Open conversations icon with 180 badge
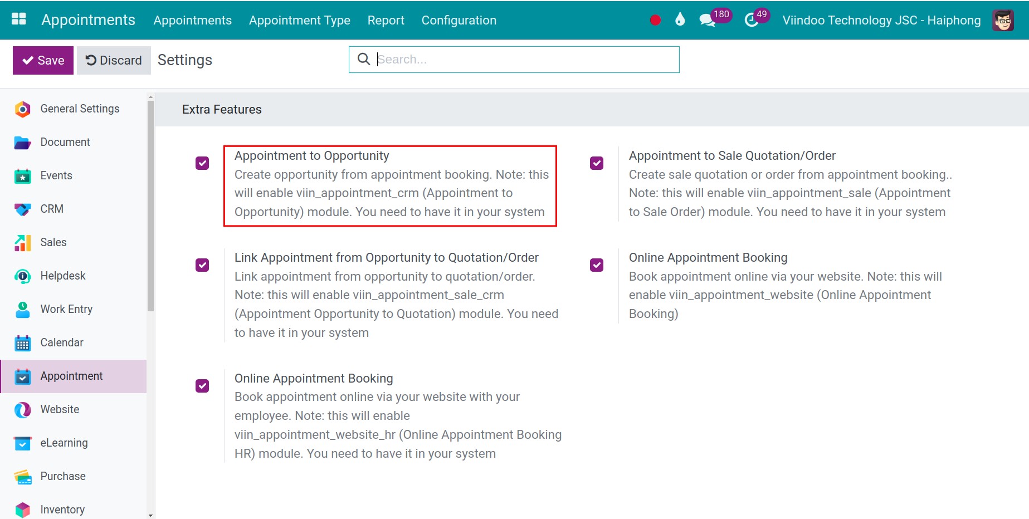1029x519 pixels. coord(715,18)
